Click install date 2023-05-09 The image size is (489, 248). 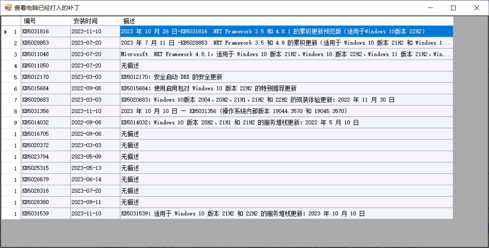(x=95, y=156)
